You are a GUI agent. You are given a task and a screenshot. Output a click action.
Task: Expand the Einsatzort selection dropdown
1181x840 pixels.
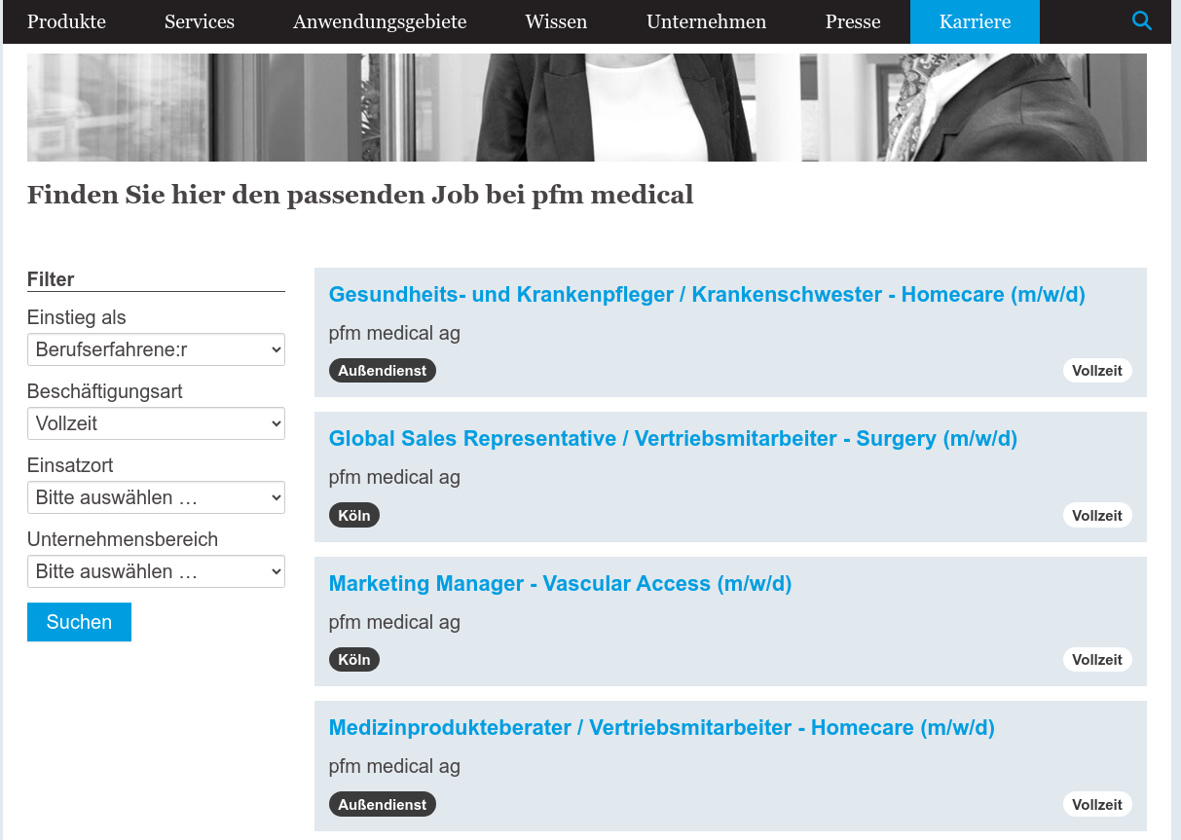pos(156,497)
